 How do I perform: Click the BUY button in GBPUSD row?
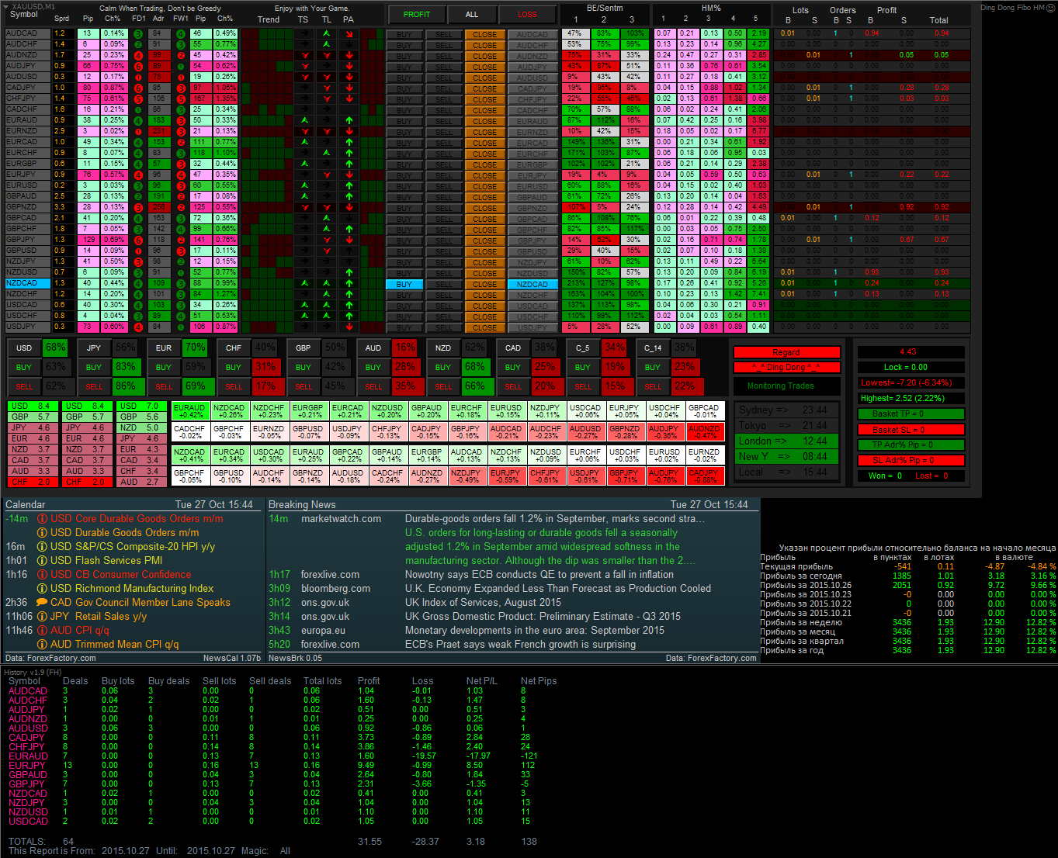pyautogui.click(x=404, y=251)
